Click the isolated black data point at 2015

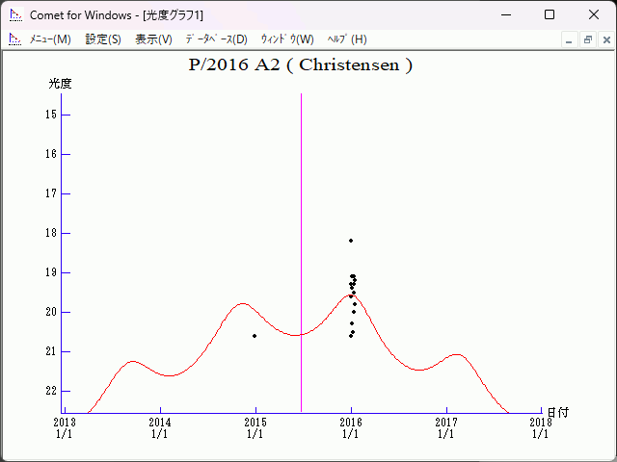[255, 336]
